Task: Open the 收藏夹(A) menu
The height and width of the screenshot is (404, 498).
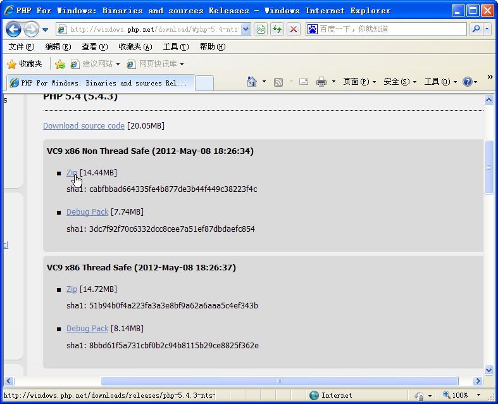Action: point(135,47)
